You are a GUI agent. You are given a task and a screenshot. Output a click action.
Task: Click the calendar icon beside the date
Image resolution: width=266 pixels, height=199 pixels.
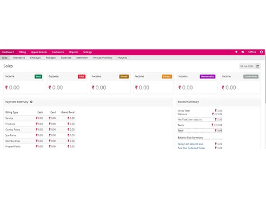[x=257, y=66]
